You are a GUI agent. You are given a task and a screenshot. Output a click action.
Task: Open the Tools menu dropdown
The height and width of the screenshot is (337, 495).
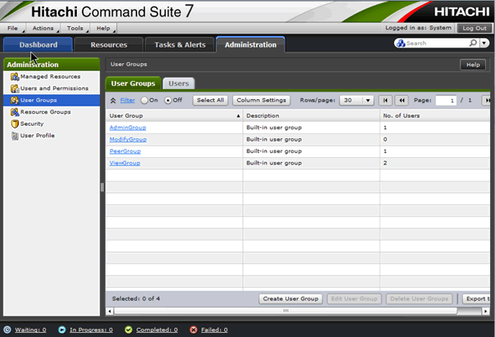point(77,28)
